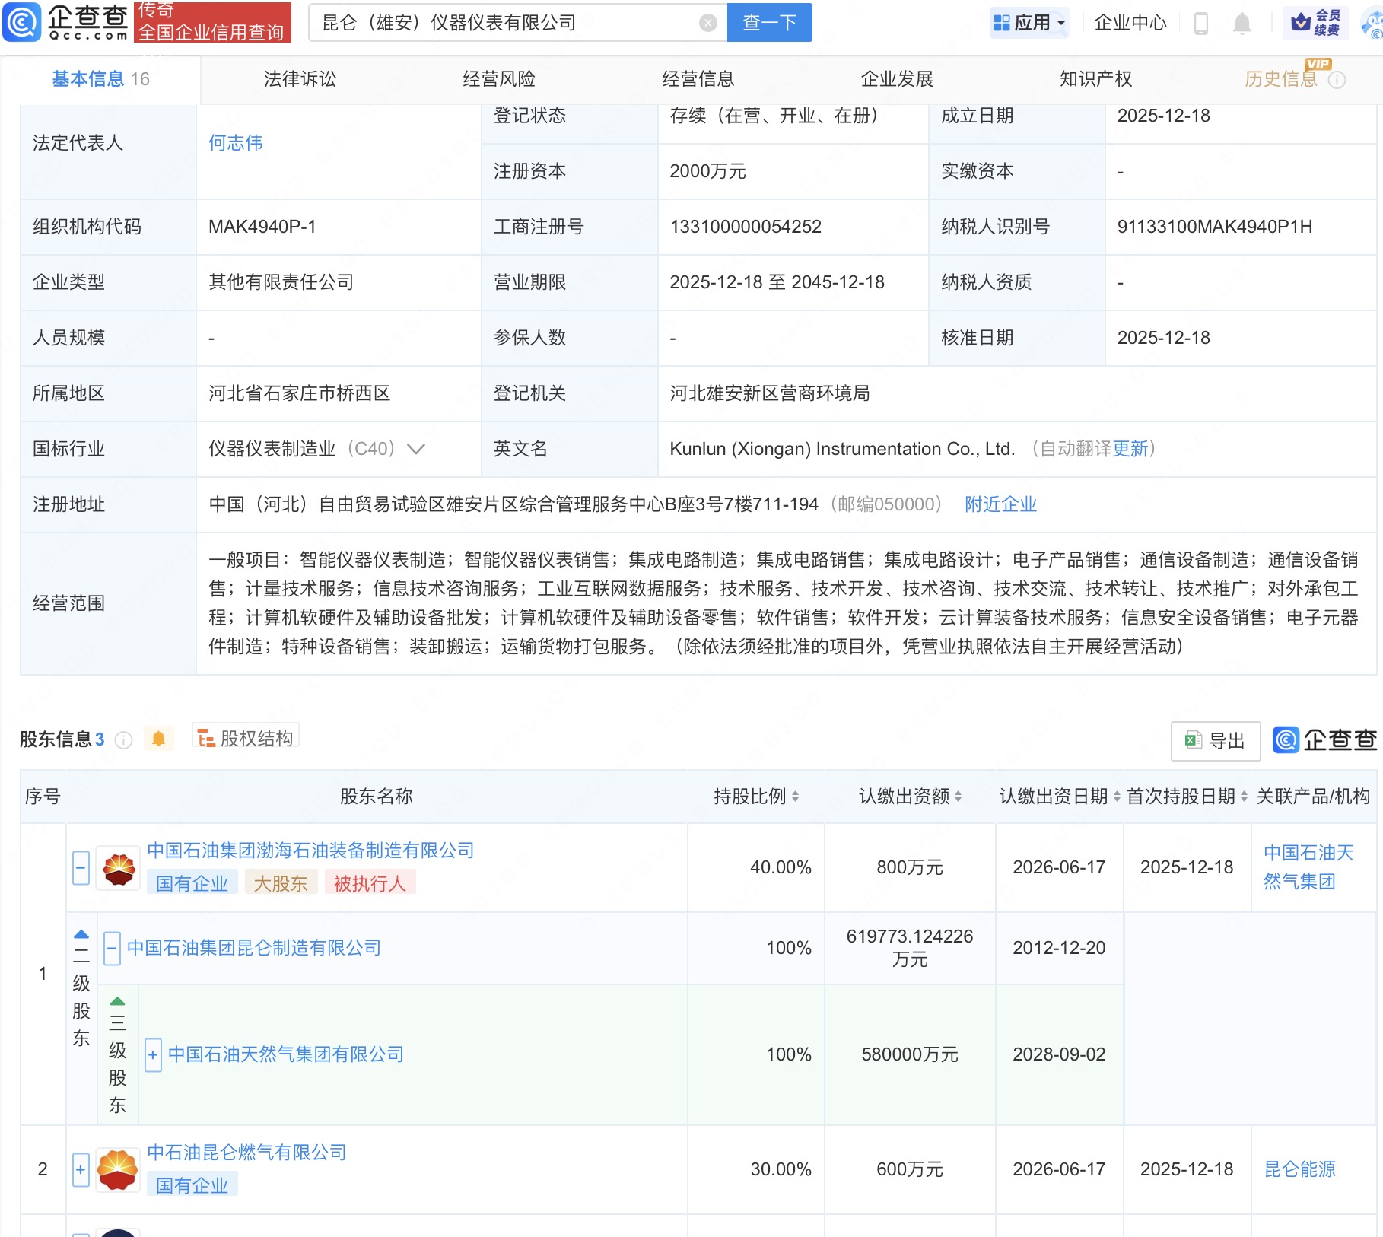The width and height of the screenshot is (1383, 1237).
Task: Open the notification bell in the header
Action: tap(1242, 24)
